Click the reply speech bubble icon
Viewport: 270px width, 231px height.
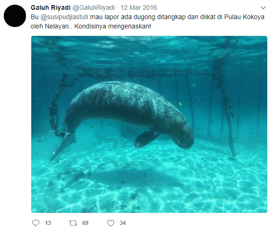click(x=36, y=223)
